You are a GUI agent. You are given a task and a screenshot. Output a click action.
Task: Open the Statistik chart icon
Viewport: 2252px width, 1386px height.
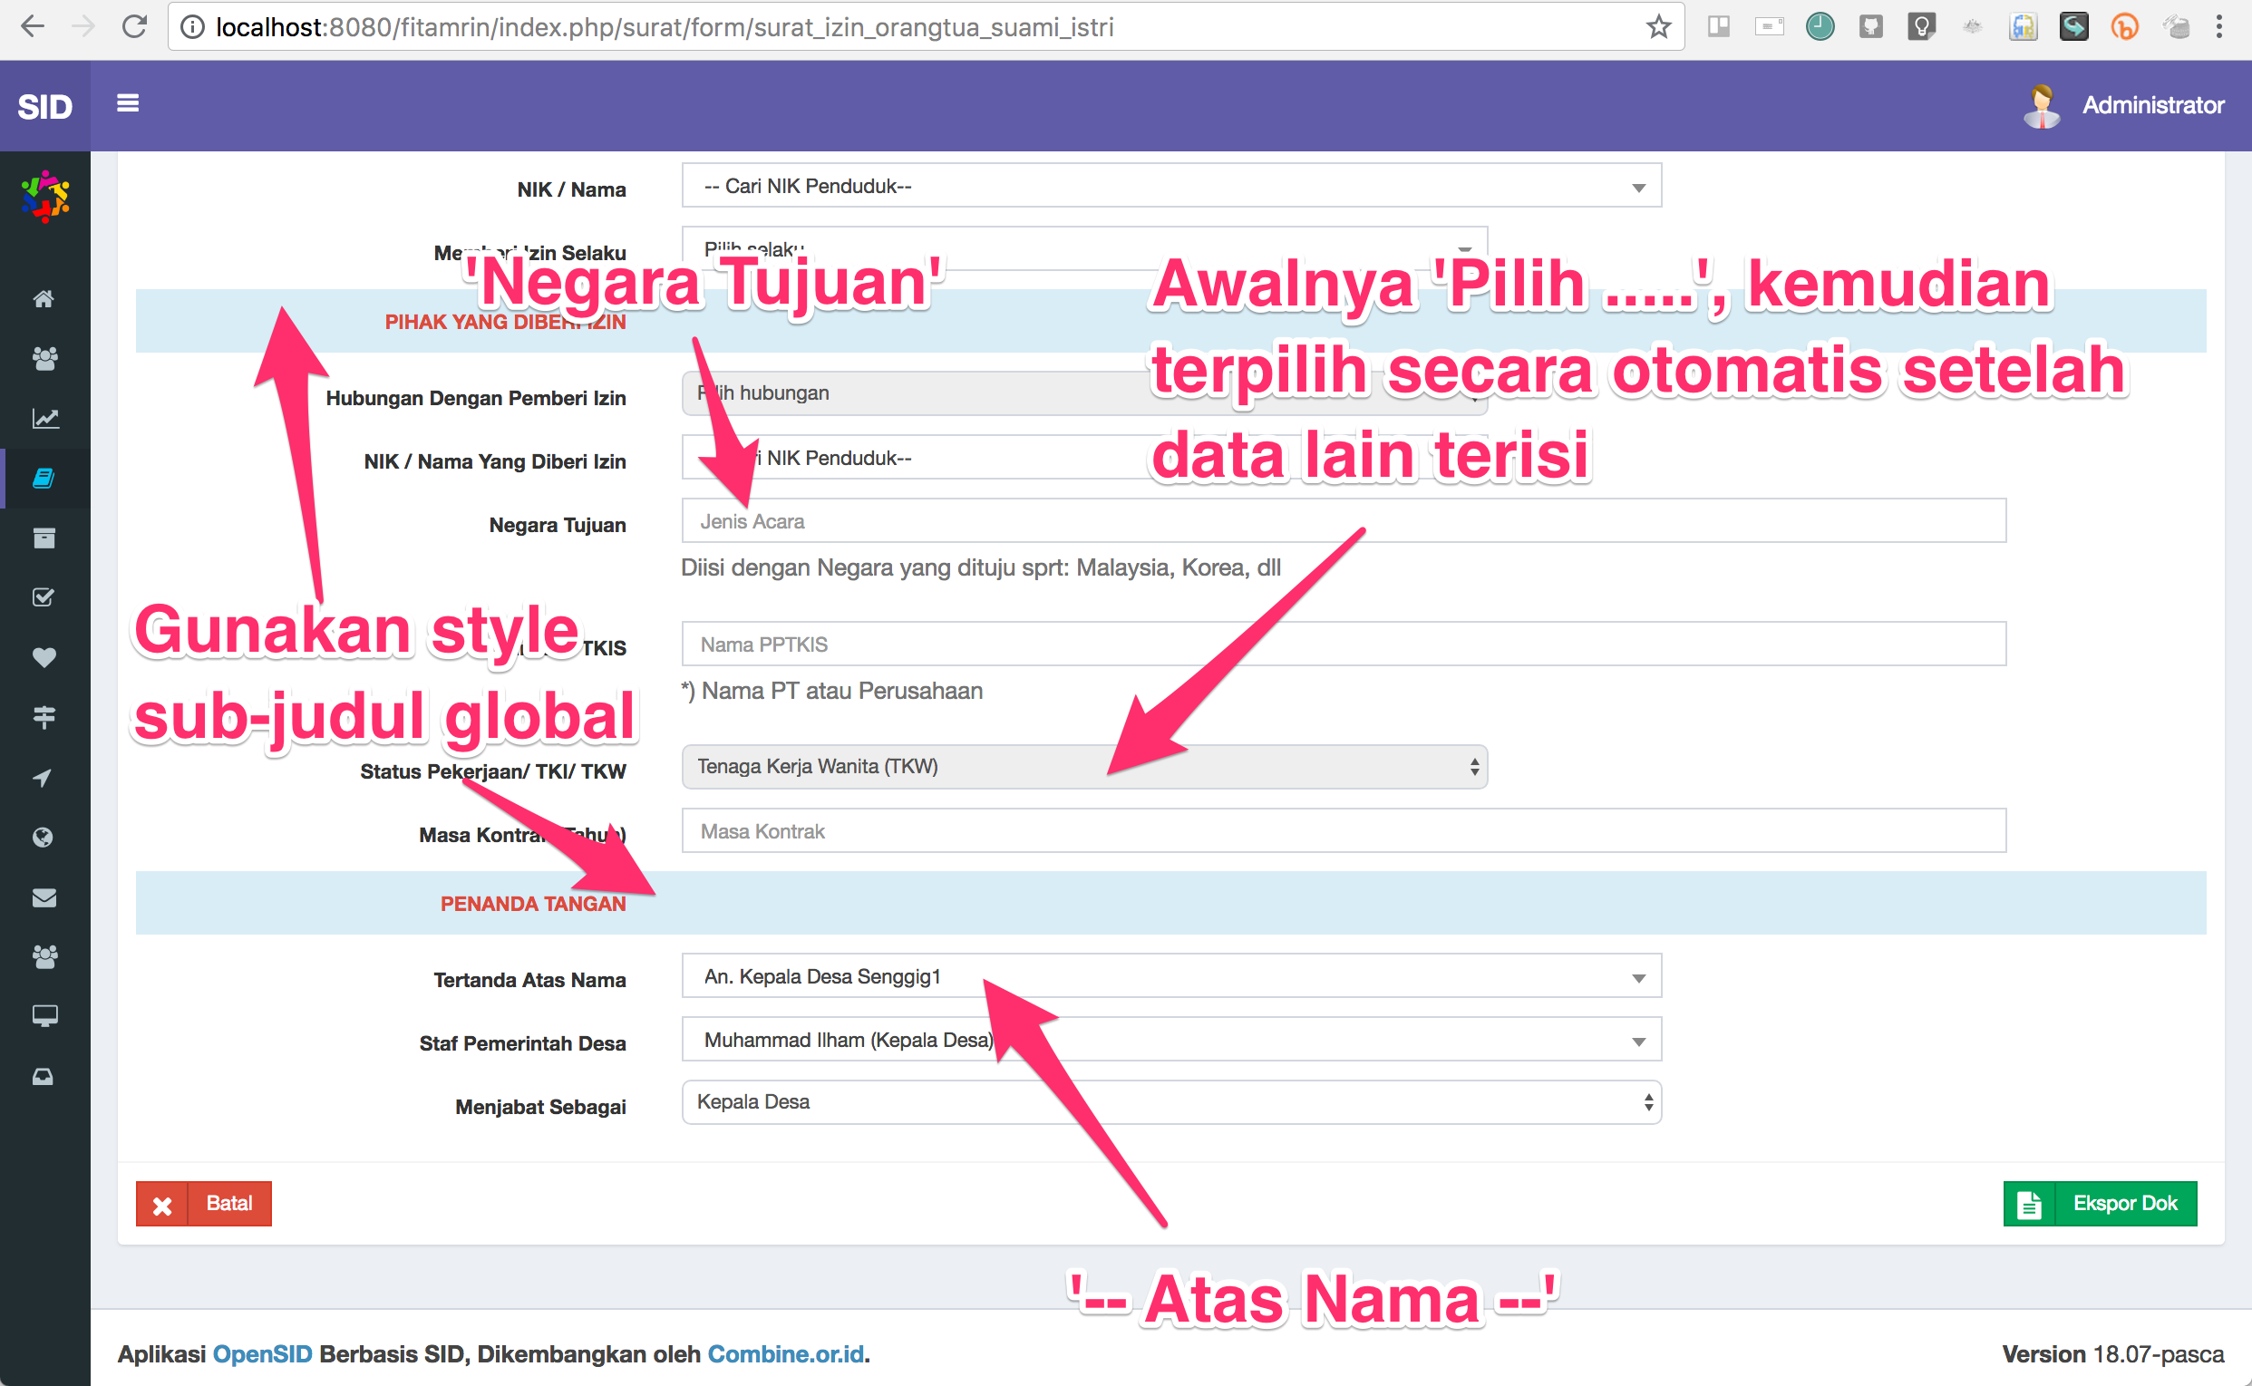[44, 419]
